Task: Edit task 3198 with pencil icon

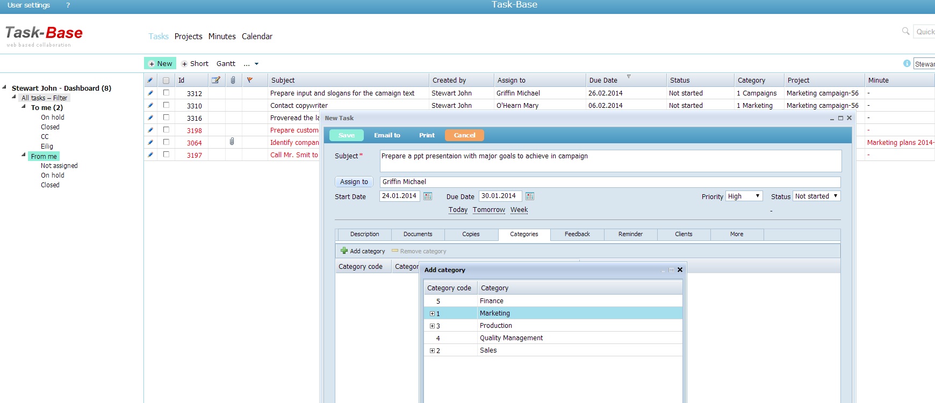Action: (x=150, y=130)
